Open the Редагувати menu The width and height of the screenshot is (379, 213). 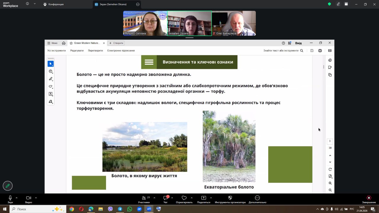(x=77, y=51)
